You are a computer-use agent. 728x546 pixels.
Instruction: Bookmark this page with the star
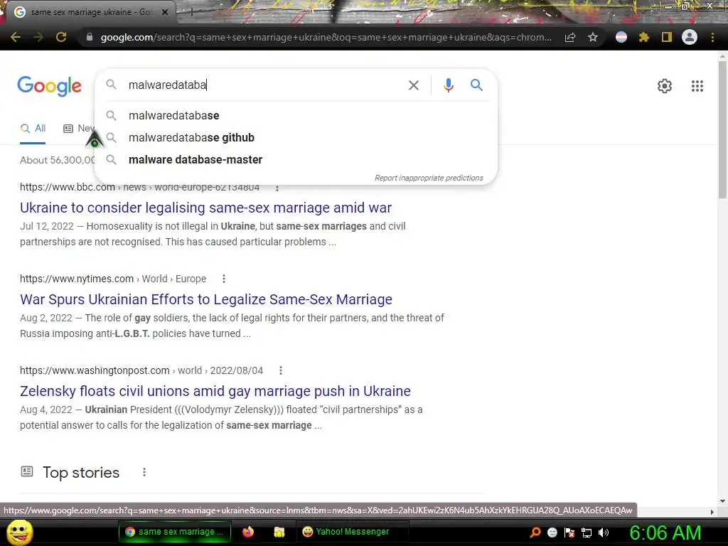coord(593,37)
